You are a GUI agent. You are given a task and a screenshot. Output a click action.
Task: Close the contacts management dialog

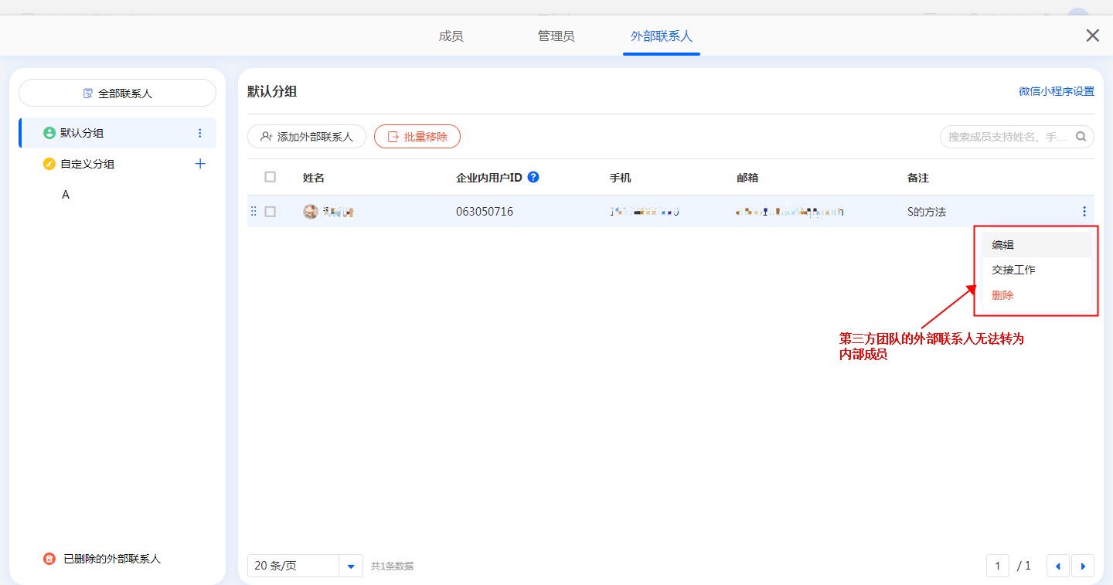click(1092, 36)
